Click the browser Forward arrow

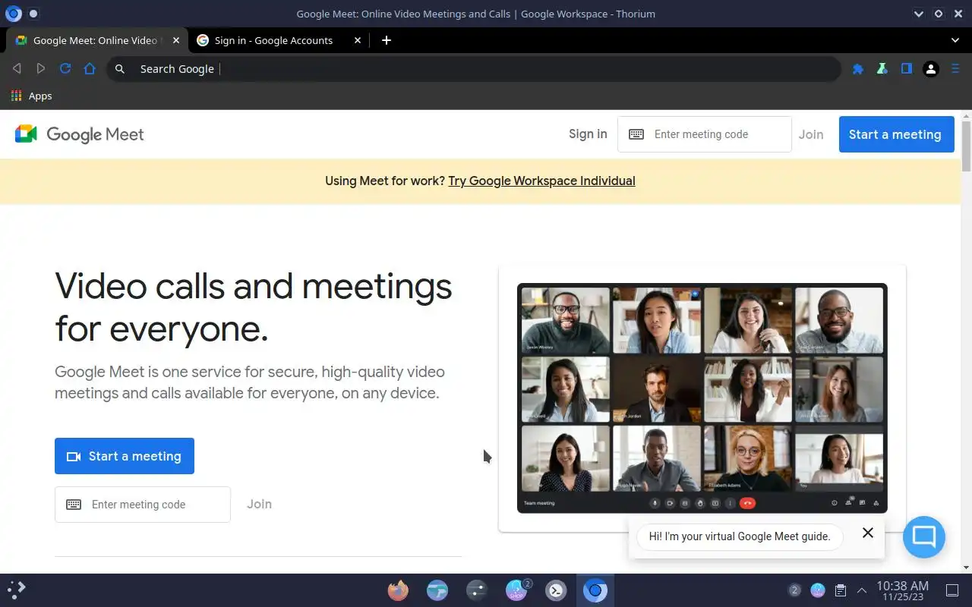click(41, 69)
